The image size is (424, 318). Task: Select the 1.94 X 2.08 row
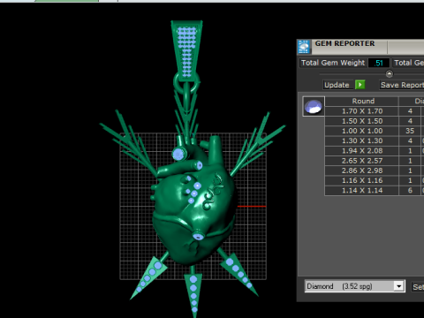click(375, 151)
